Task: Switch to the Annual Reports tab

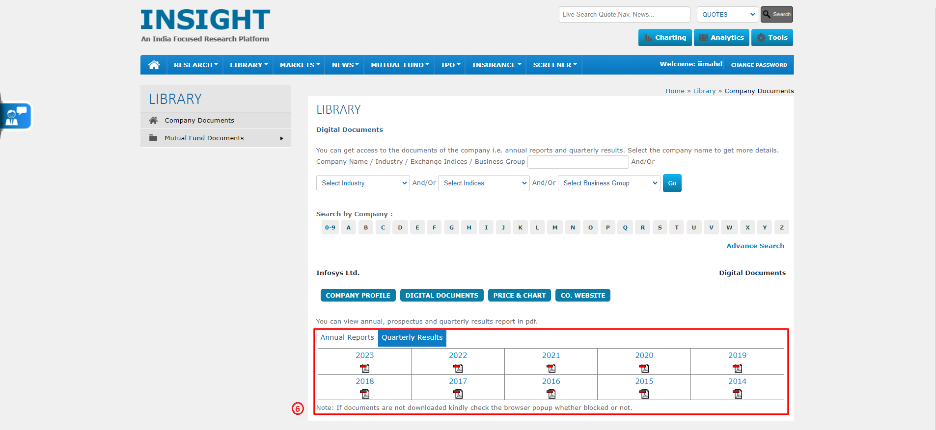Action: click(347, 337)
